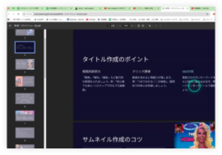
Task: Click the heading タイトル作成のポイント
Action: (x=115, y=59)
